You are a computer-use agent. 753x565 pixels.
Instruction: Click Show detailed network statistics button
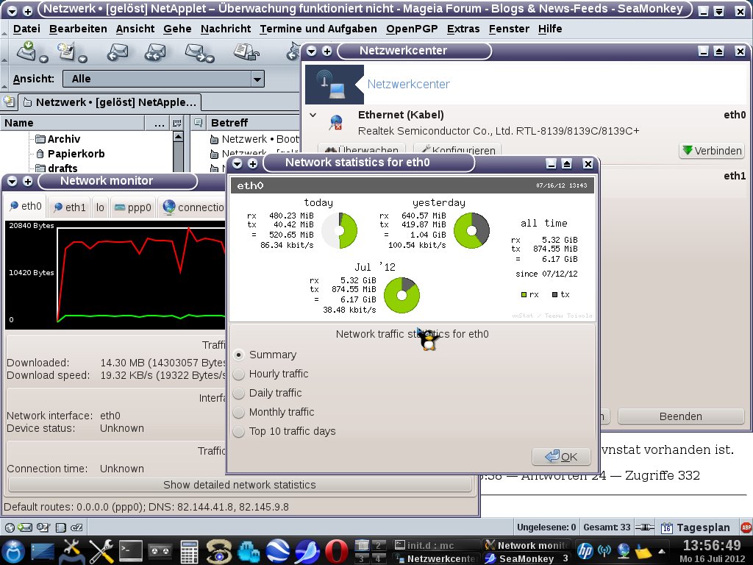[240, 485]
